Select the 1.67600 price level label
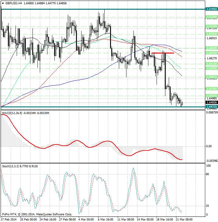This screenshot has width=218, height=222. pyautogui.click(x=211, y=17)
